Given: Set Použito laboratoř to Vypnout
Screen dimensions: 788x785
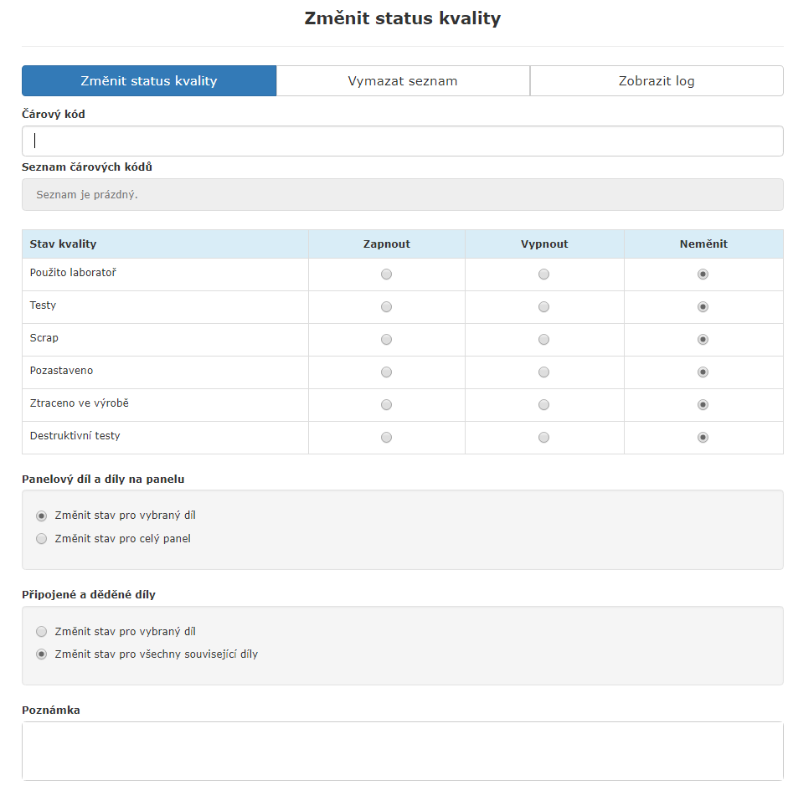Looking at the screenshot, I should (544, 274).
